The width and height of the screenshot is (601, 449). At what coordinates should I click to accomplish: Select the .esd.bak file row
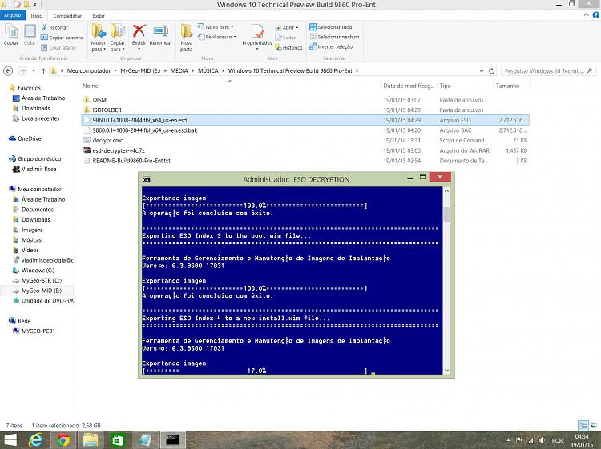pos(305,130)
